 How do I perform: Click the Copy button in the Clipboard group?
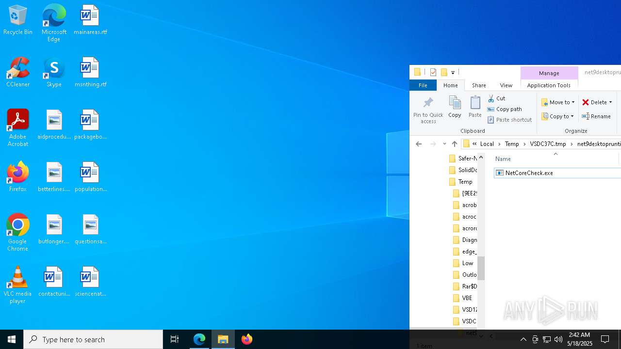point(455,107)
